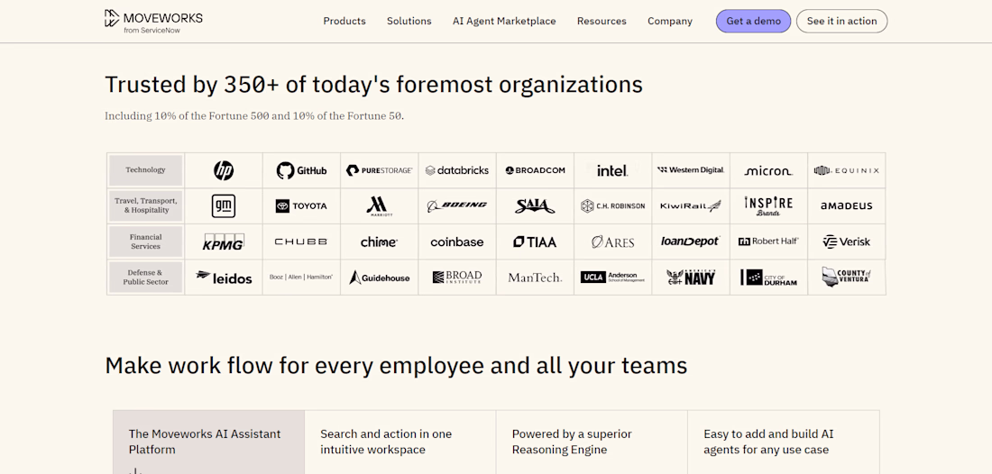Click the GitHub logo
Screen dimensions: 992x474
(301, 170)
